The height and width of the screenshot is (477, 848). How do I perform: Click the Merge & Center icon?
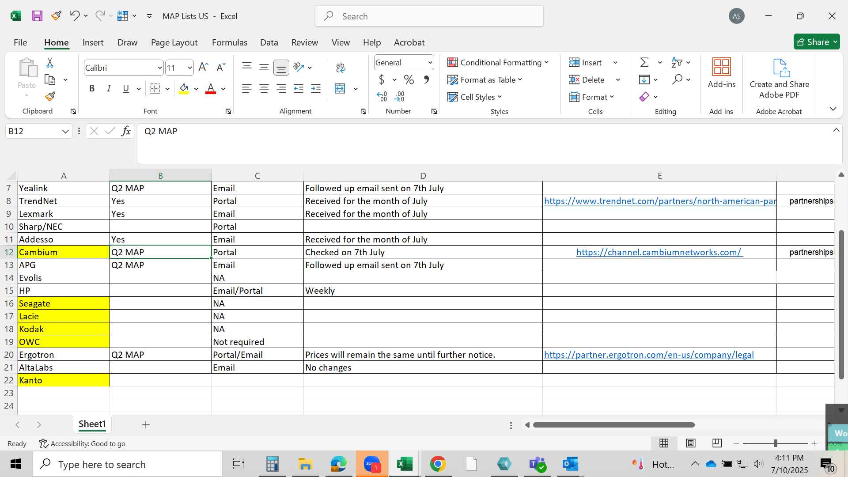coord(340,88)
